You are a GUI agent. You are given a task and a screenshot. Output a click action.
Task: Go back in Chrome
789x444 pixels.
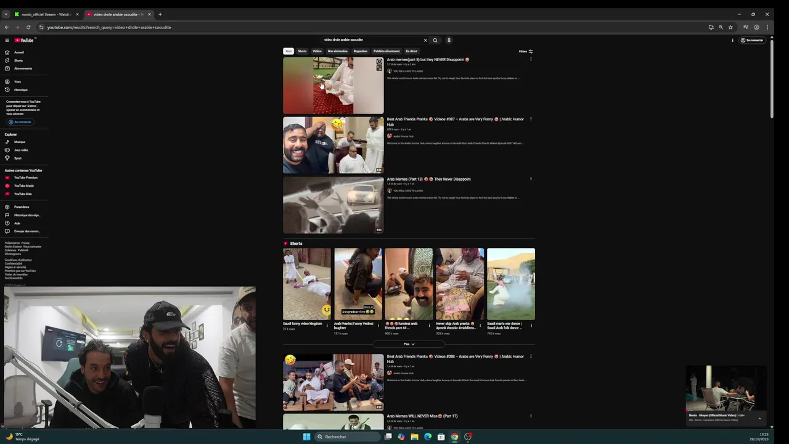6,27
